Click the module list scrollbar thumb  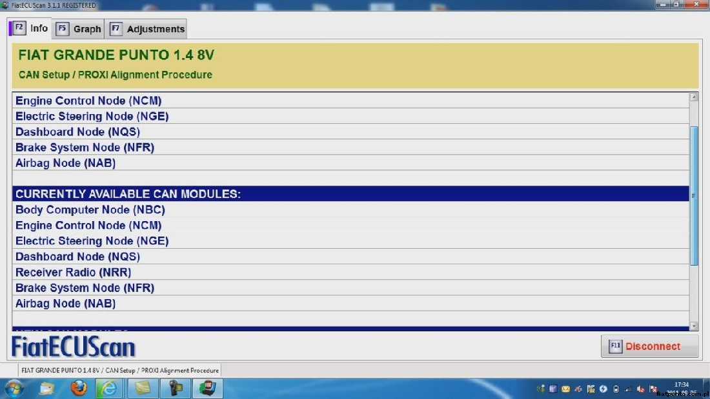(x=694, y=196)
